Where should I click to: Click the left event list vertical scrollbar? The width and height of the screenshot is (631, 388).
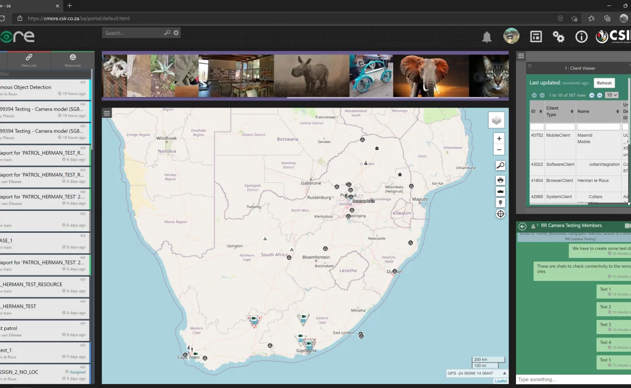tap(92, 109)
